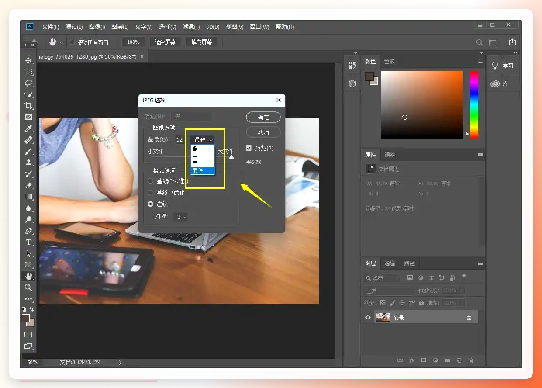Image resolution: width=542 pixels, height=388 pixels.
Task: Open the 文件(F) menu
Action: [50, 27]
